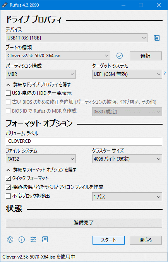Image resolution: width=168 pixels, height=262 pixels.
Task: Click the volume label field CLOVERCD
Action: click(x=84, y=141)
